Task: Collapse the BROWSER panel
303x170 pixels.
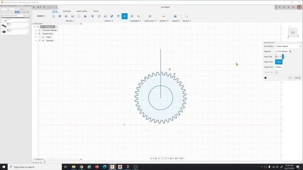Action: (33, 24)
